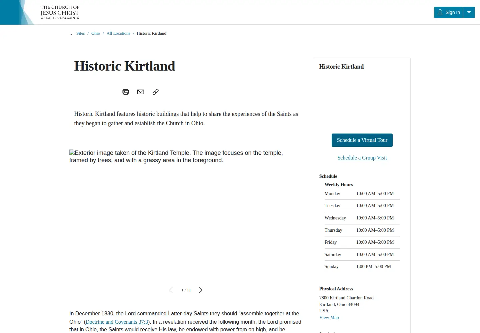The image size is (480, 333).
Task: Open the Ohio breadcrumb link
Action: coord(96,33)
